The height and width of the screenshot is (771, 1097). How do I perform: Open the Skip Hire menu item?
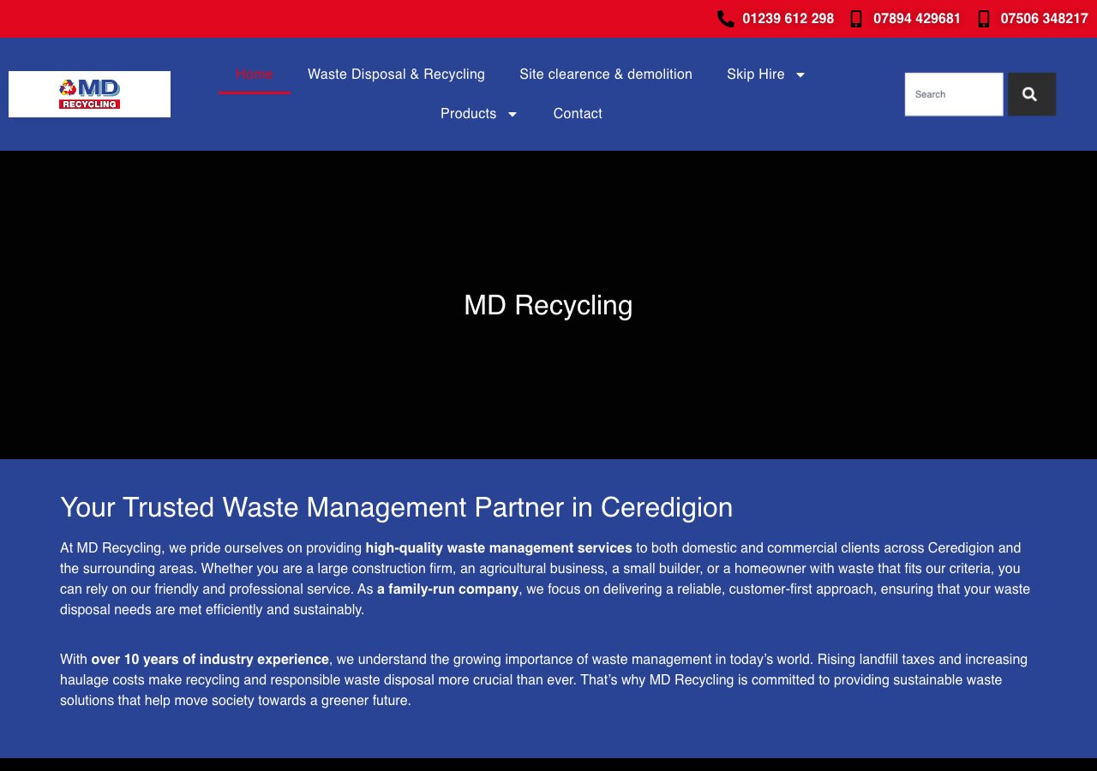[756, 75]
